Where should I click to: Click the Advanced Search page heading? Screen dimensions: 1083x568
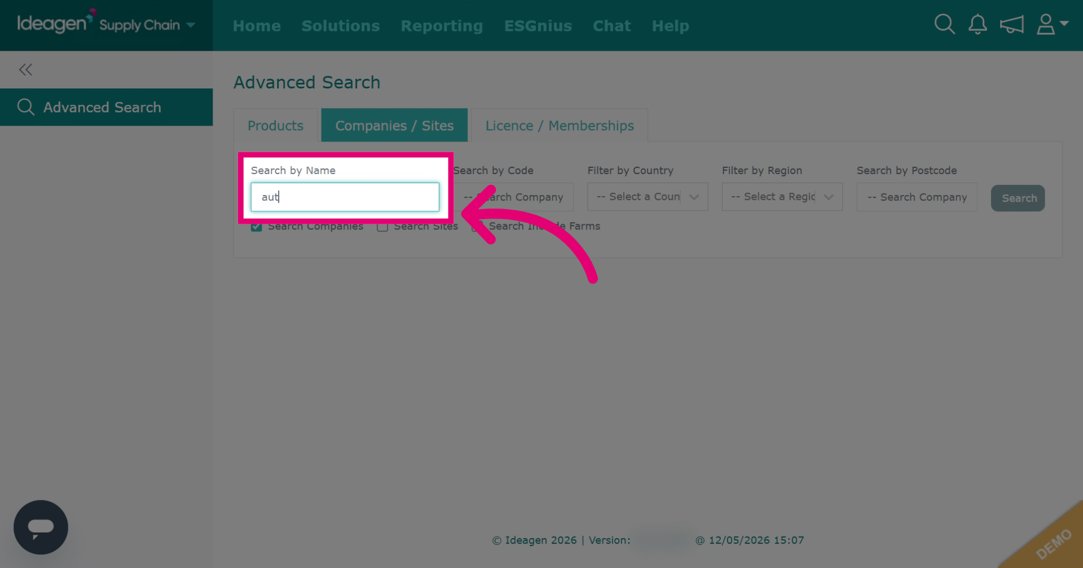(307, 82)
